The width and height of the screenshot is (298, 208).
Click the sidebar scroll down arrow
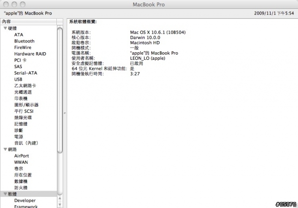tap(60, 205)
